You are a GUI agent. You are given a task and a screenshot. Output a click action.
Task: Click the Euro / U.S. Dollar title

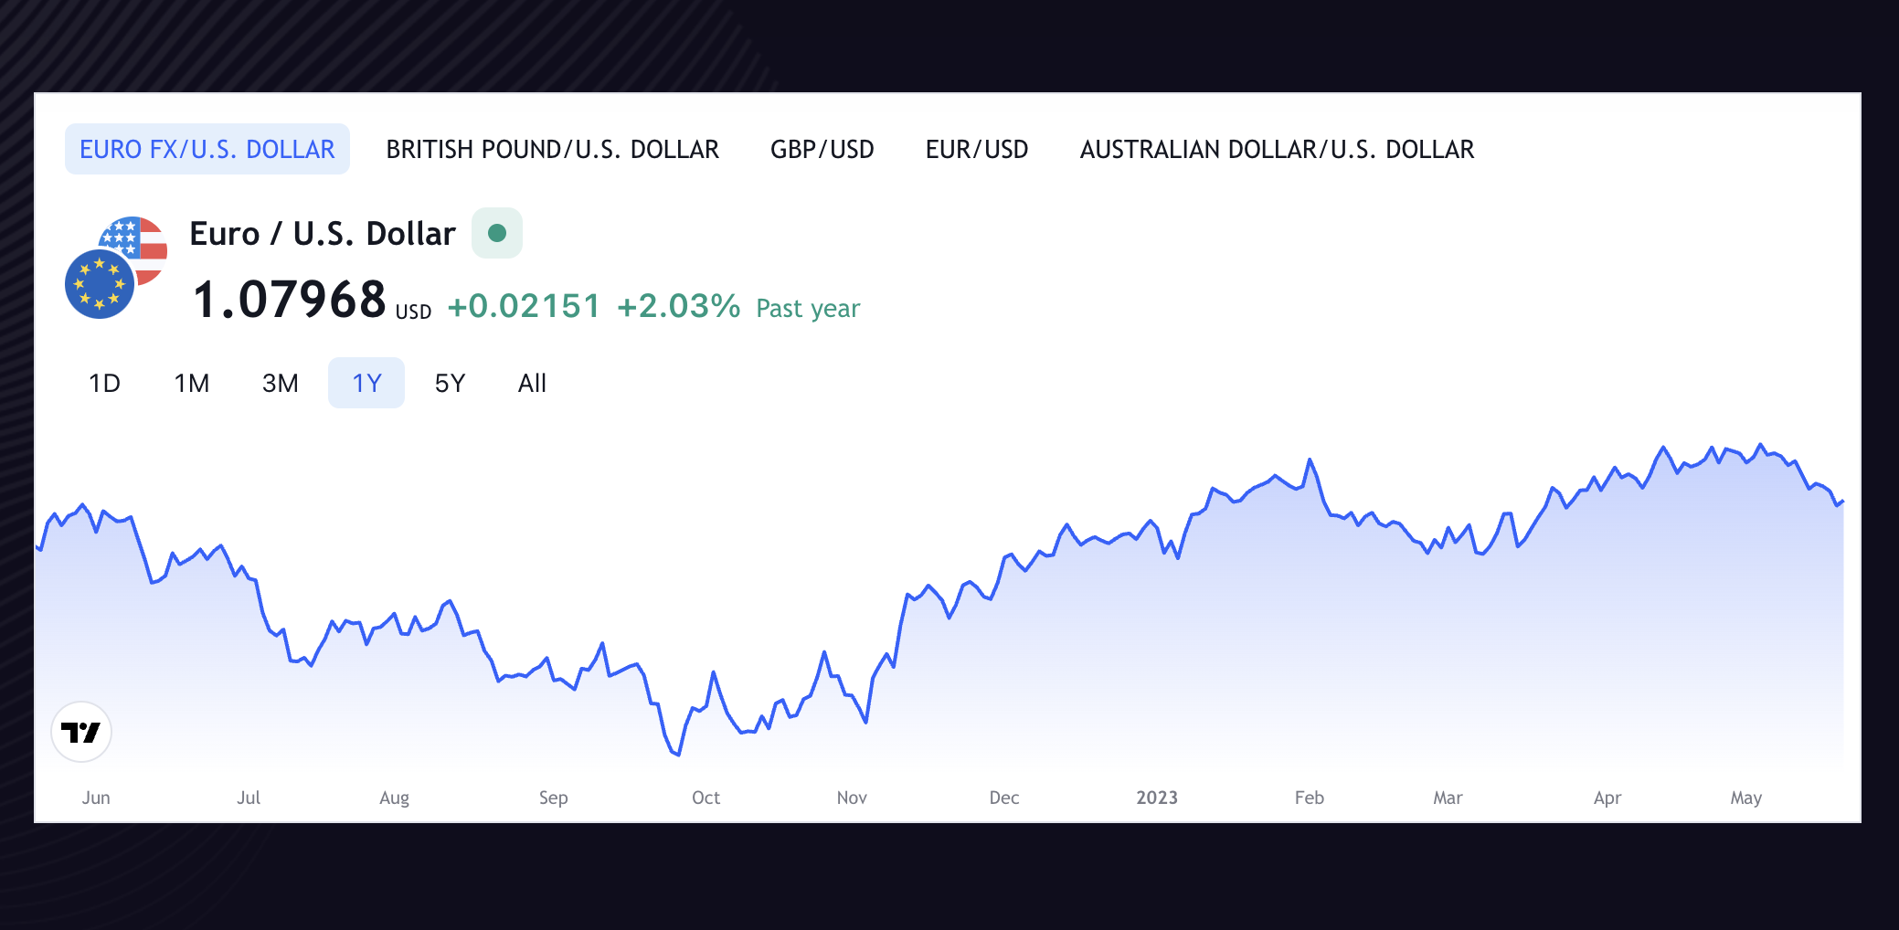click(x=322, y=234)
